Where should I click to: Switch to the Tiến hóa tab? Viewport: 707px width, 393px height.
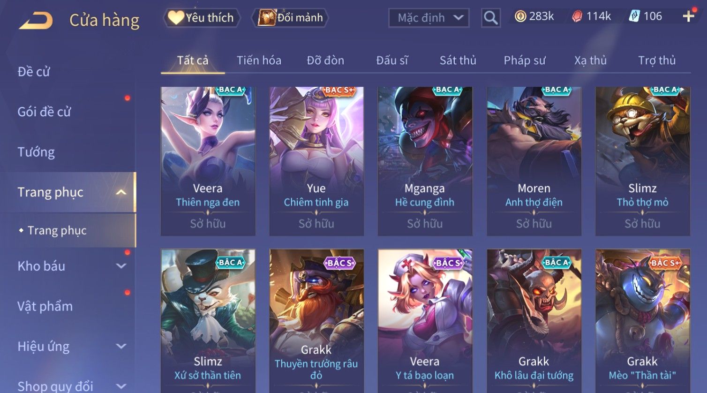tap(259, 60)
